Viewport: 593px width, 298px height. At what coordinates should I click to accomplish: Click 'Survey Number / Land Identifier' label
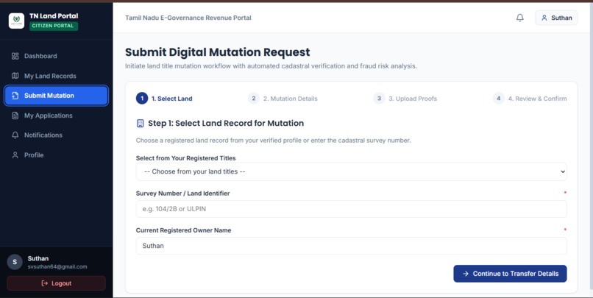pos(182,194)
